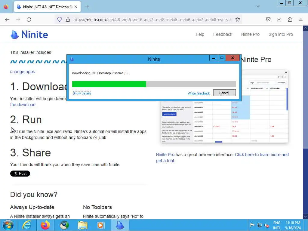Click the address bar URL
The height and width of the screenshot is (231, 308).
tap(152, 20)
